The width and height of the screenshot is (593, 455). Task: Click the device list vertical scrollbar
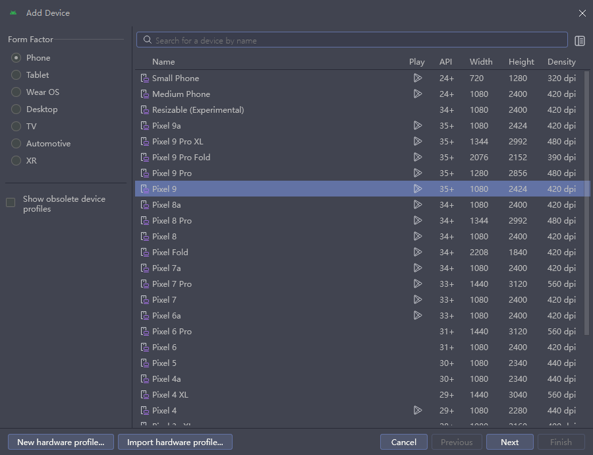(586, 198)
